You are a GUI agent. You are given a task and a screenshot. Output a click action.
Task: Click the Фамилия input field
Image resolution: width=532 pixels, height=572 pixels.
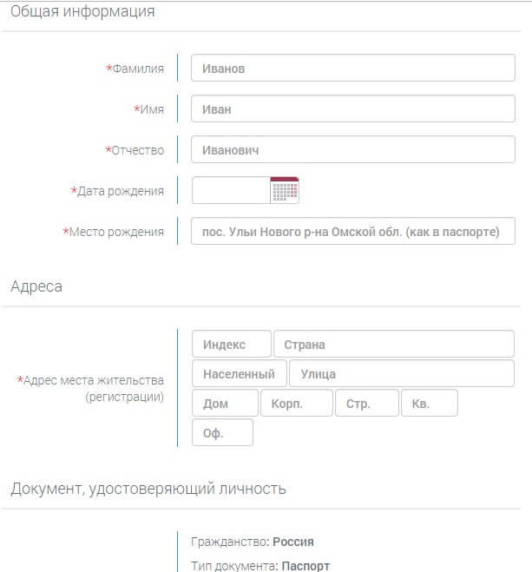tap(353, 68)
